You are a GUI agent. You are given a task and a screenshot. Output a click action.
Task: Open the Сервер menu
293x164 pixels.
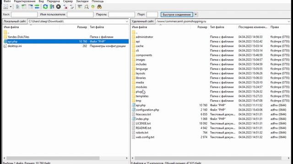pyautogui.click(x=68, y=1)
